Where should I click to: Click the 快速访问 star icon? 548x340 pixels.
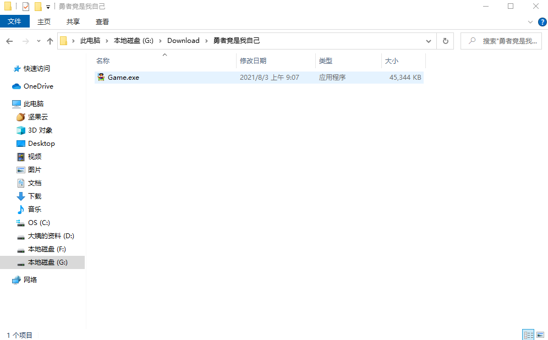click(17, 69)
